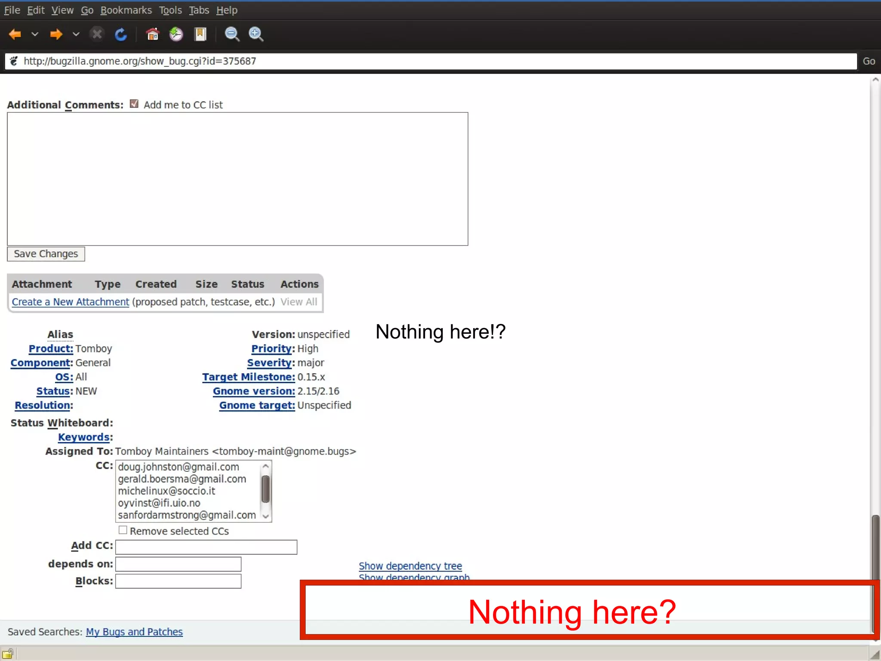Image resolution: width=881 pixels, height=661 pixels.
Task: Go to the browser home page
Action: click(153, 34)
